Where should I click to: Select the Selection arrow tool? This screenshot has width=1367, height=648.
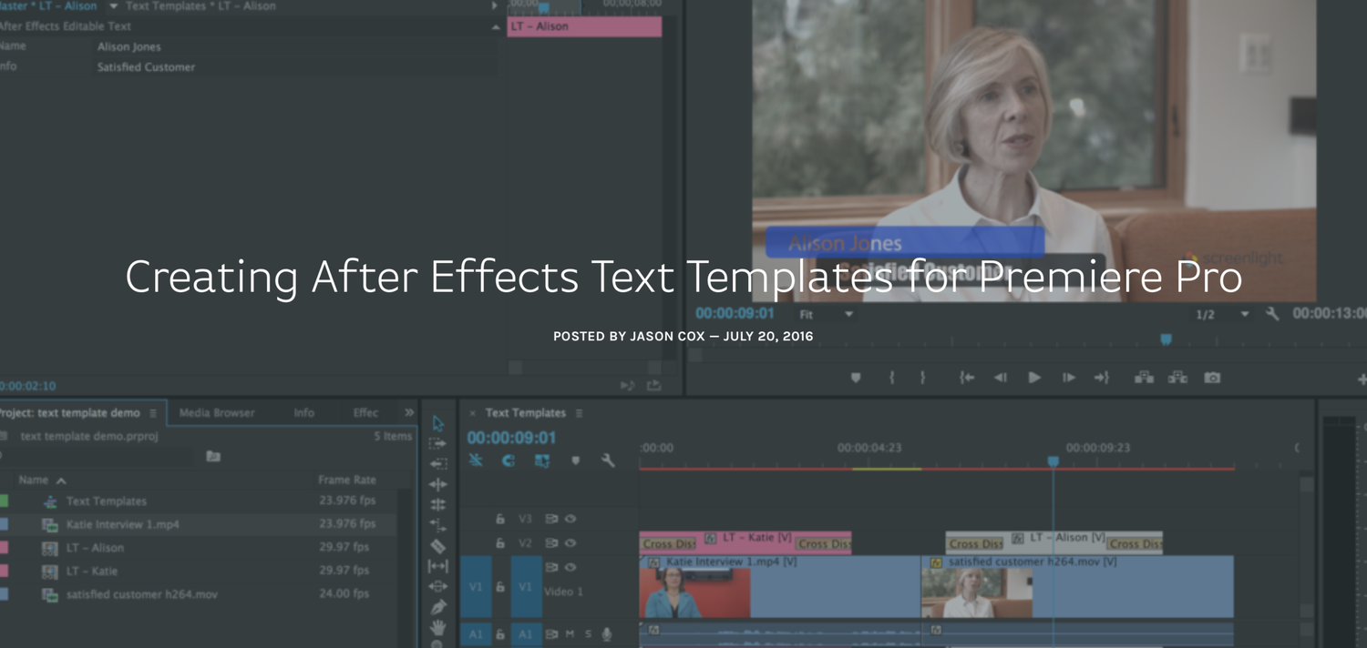(x=438, y=424)
